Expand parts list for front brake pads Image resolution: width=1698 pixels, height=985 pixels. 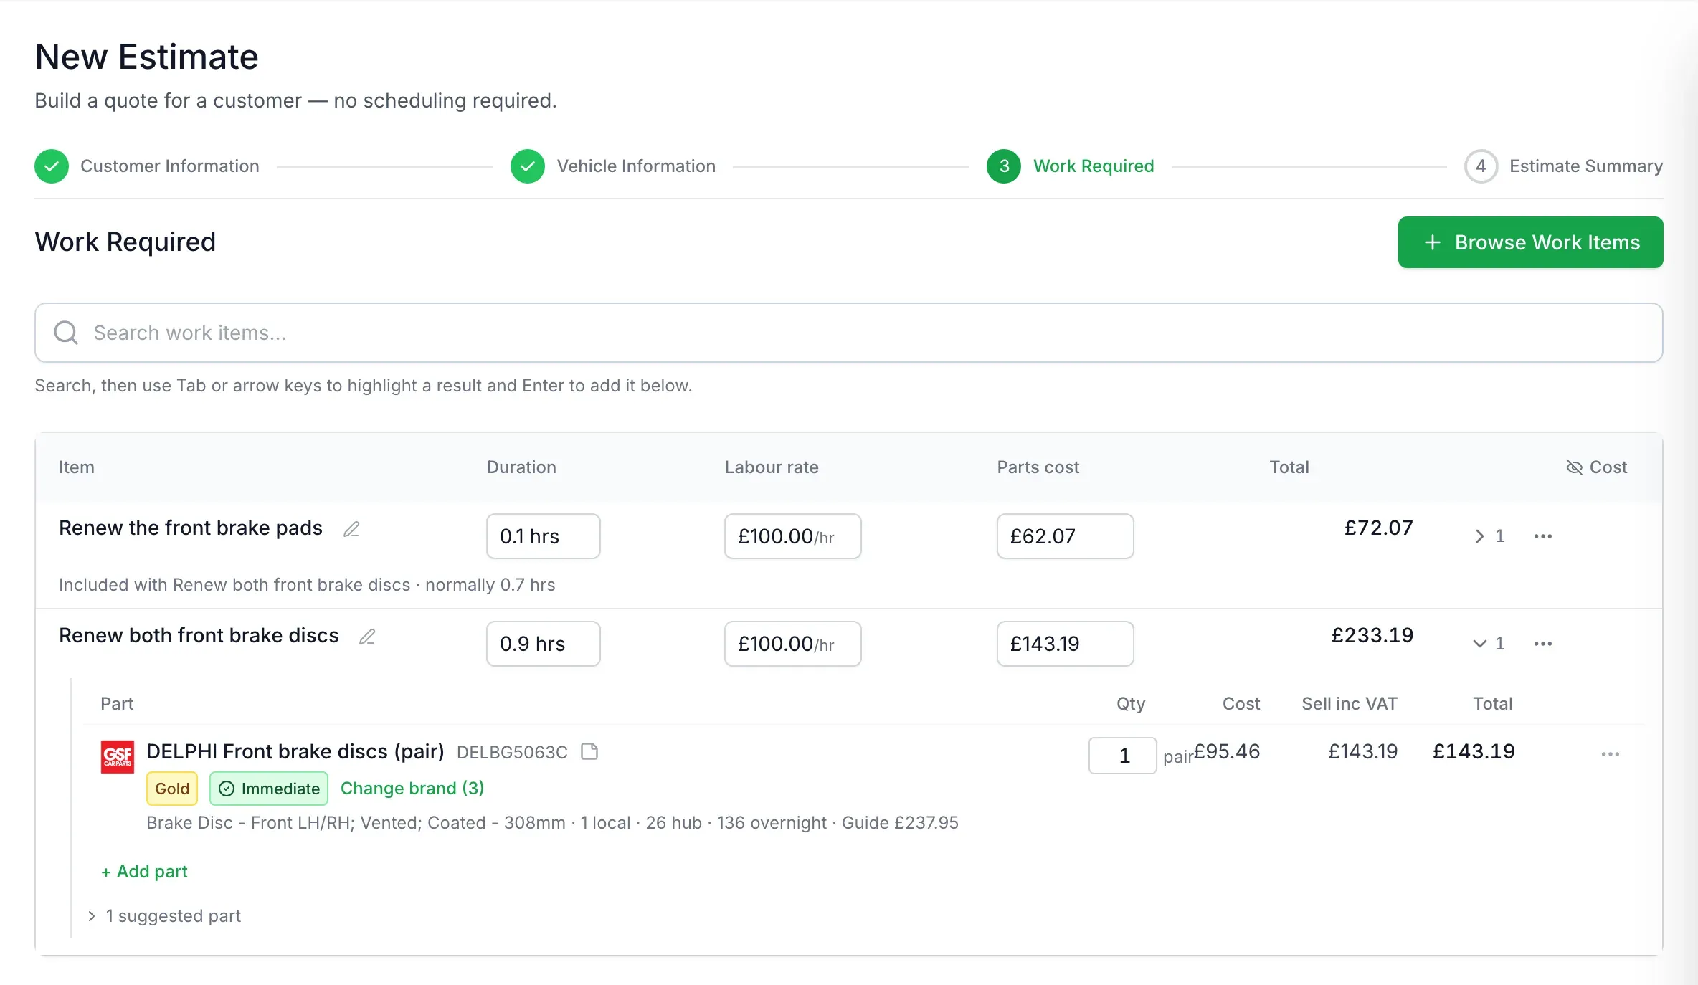point(1489,536)
